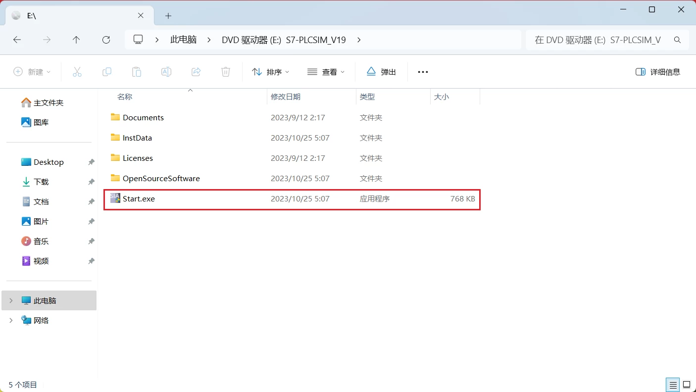This screenshot has width=696, height=392.
Task: Select the Start.exe application icon
Action: click(x=115, y=198)
